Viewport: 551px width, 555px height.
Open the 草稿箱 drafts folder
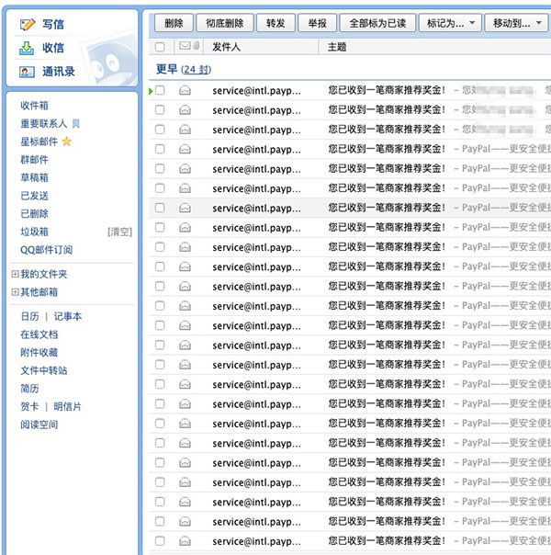point(34,177)
